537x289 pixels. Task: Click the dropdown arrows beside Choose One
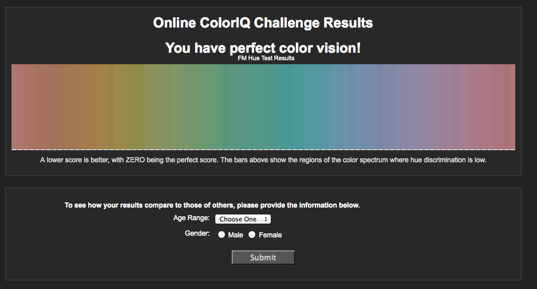(x=266, y=219)
